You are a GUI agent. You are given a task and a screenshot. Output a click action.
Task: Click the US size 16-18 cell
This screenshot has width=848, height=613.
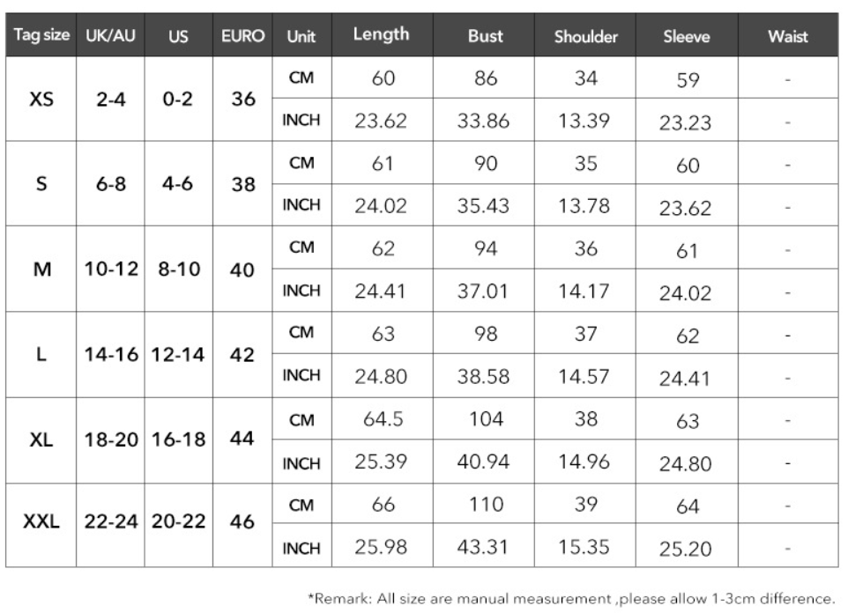click(178, 440)
